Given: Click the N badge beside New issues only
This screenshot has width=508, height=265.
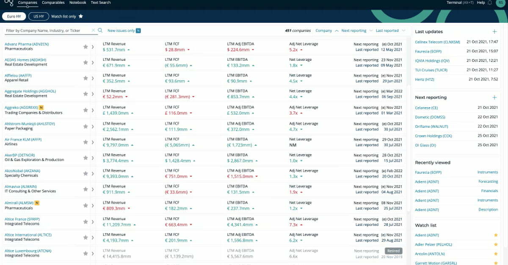Looking at the screenshot, I should pyautogui.click(x=138, y=31).
